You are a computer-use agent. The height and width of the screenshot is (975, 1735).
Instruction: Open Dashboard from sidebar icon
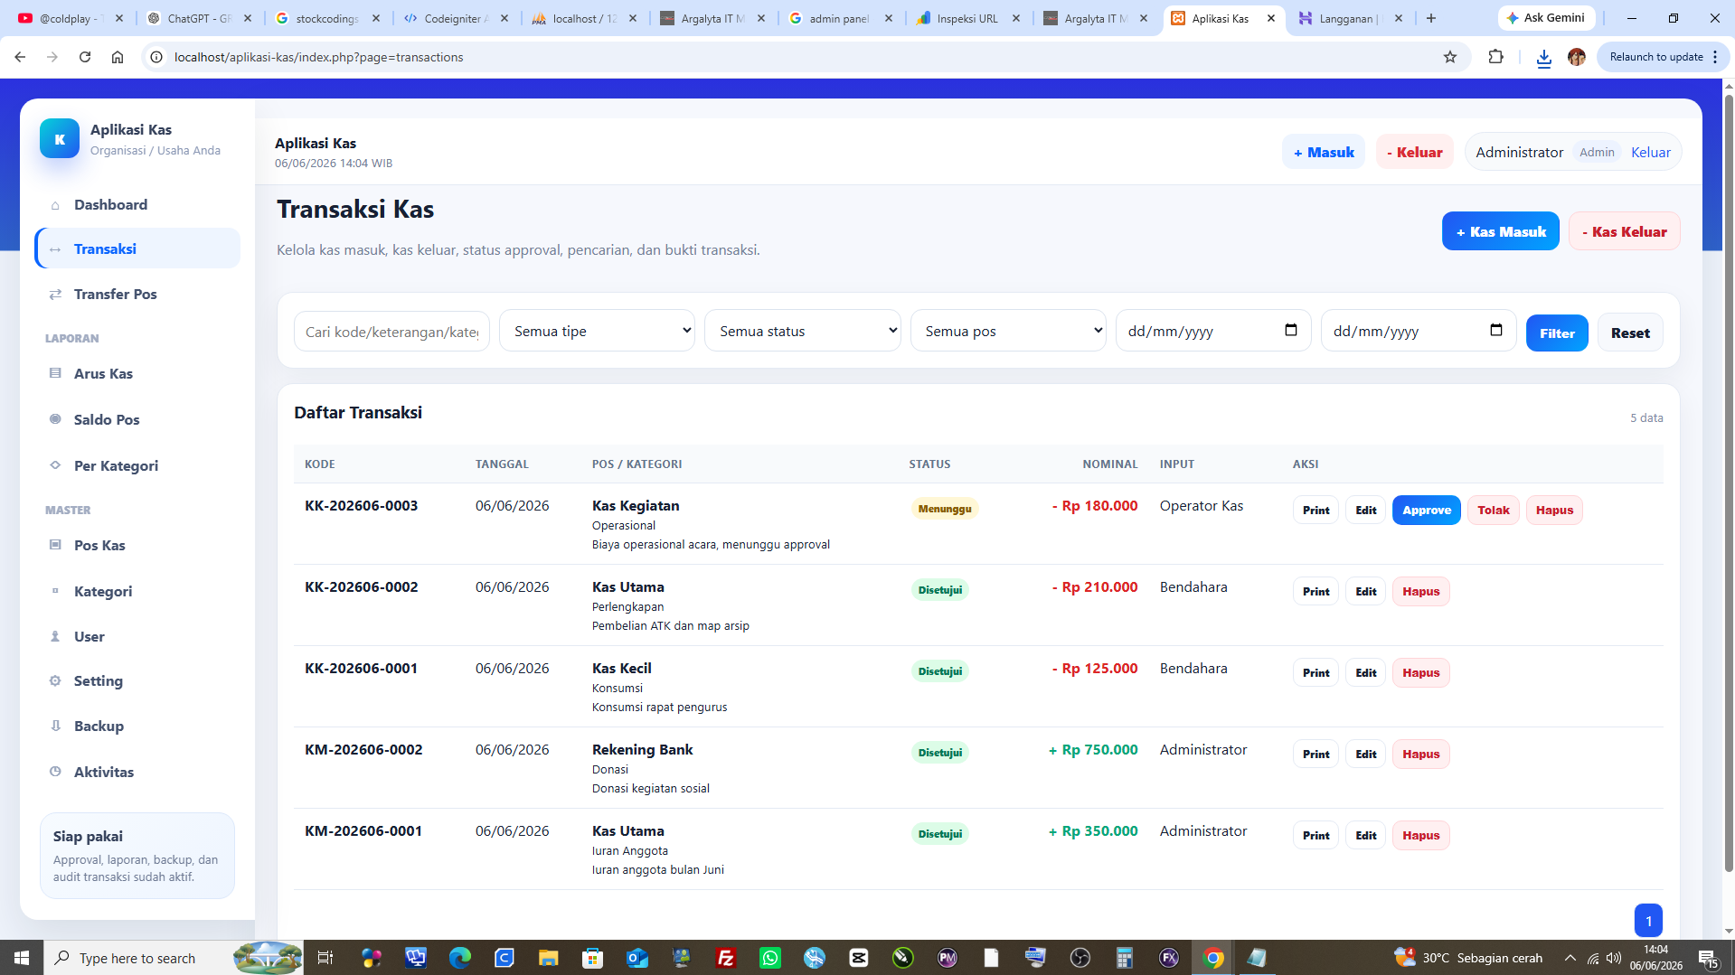[55, 205]
